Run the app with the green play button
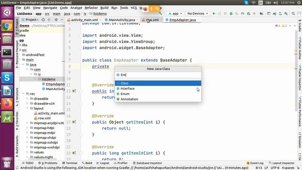 click(214, 14)
